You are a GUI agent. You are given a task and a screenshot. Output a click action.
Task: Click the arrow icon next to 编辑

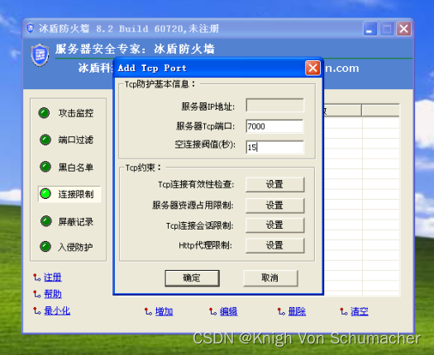(212, 311)
